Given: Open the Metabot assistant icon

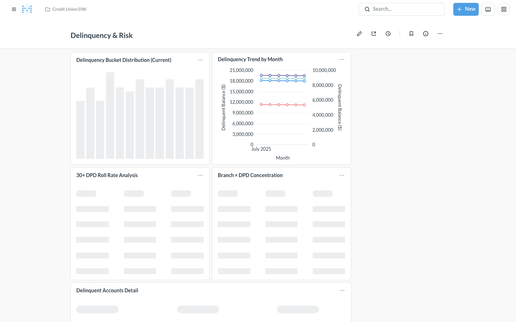Looking at the screenshot, I should [488, 9].
